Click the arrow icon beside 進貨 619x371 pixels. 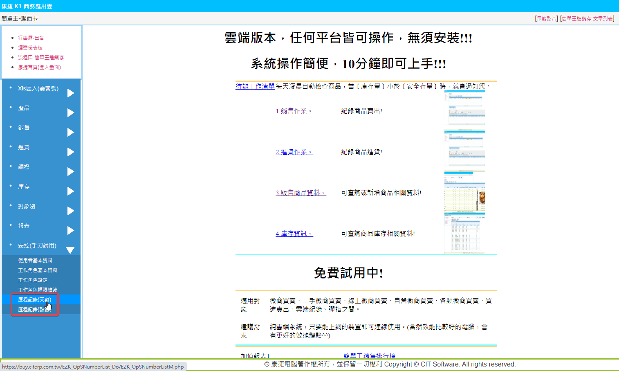(x=71, y=152)
